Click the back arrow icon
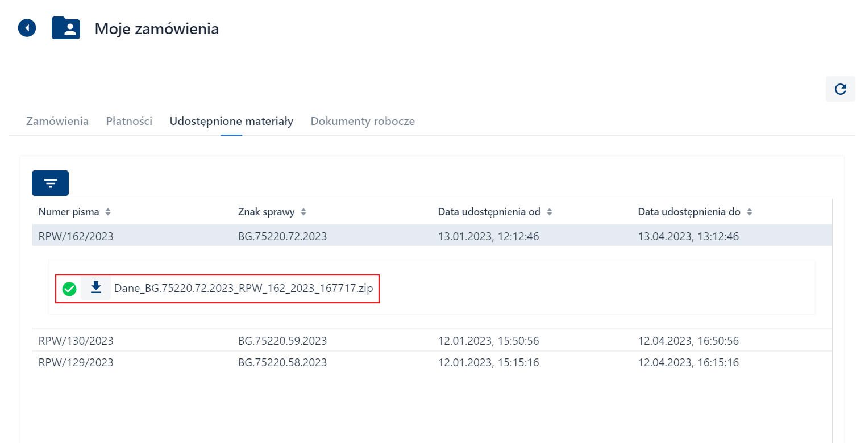 [x=27, y=28]
